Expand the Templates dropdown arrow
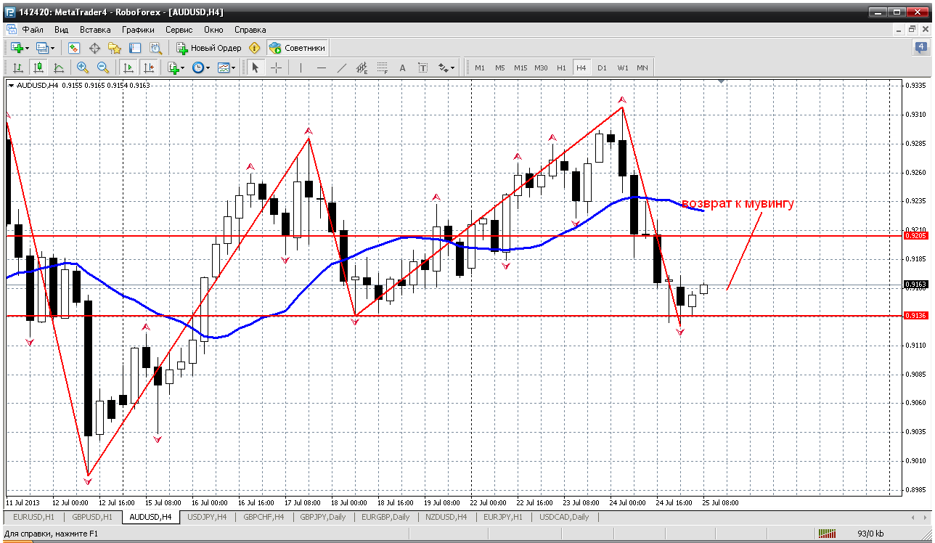This screenshot has width=935, height=543. pos(234,68)
